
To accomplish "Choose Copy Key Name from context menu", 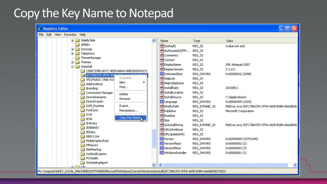I will (x=130, y=118).
